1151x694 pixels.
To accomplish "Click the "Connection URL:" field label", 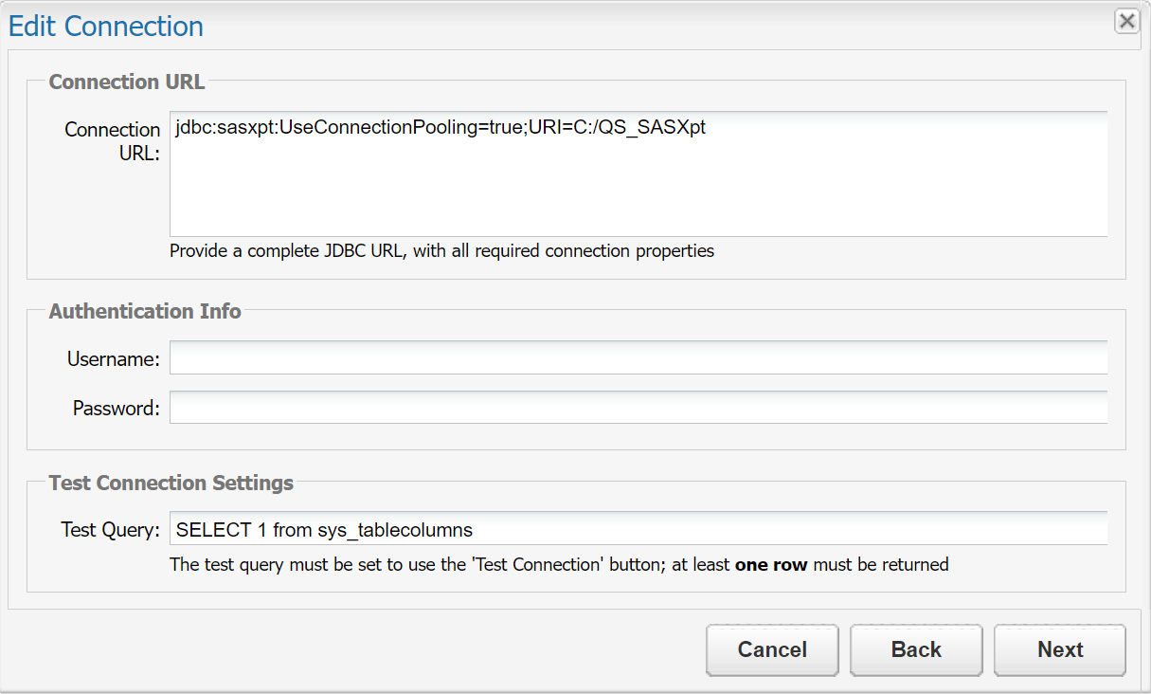I will click(x=113, y=141).
